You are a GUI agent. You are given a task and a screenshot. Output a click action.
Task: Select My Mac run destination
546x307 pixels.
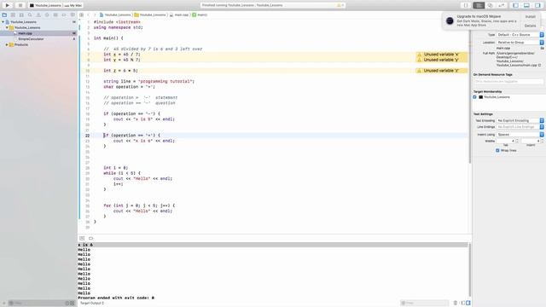[x=73, y=6]
